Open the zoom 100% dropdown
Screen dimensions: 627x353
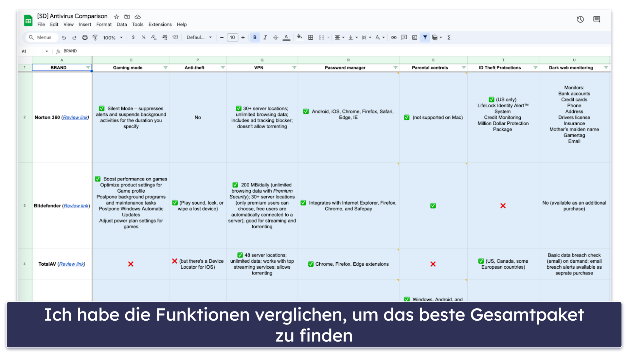(113, 38)
